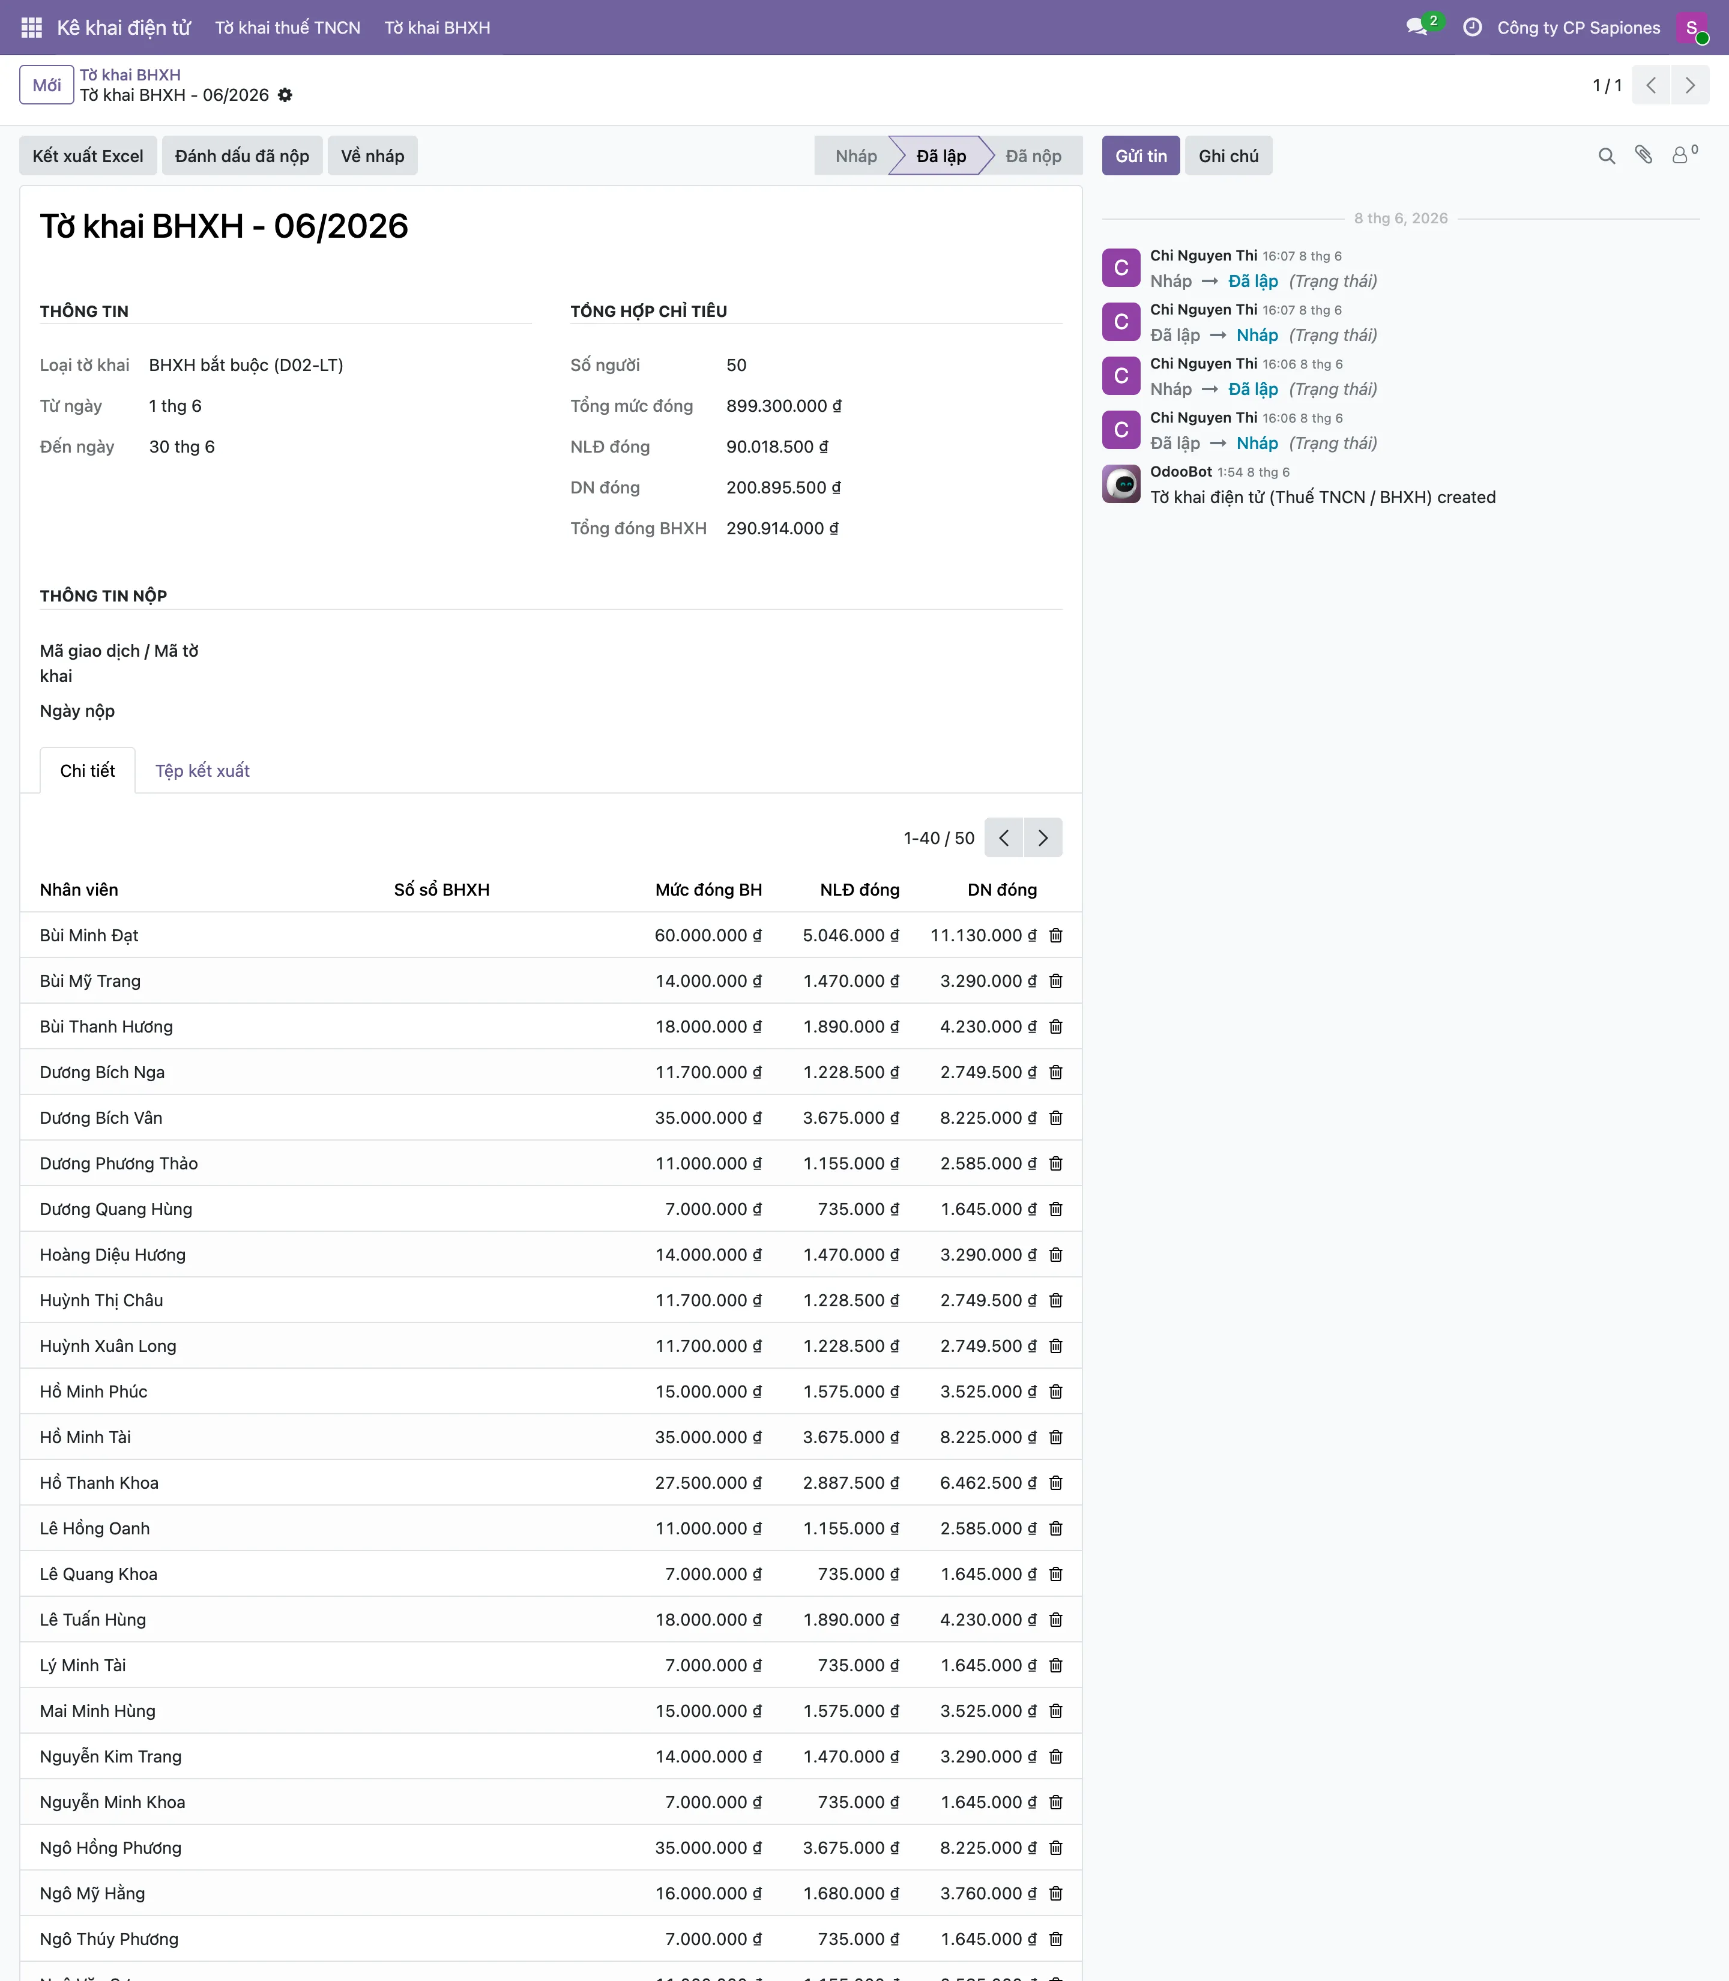Go to previous page of detail lines
This screenshot has height=1981, width=1729.
1004,837
